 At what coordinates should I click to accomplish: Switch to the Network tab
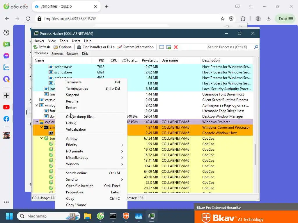[72, 54]
